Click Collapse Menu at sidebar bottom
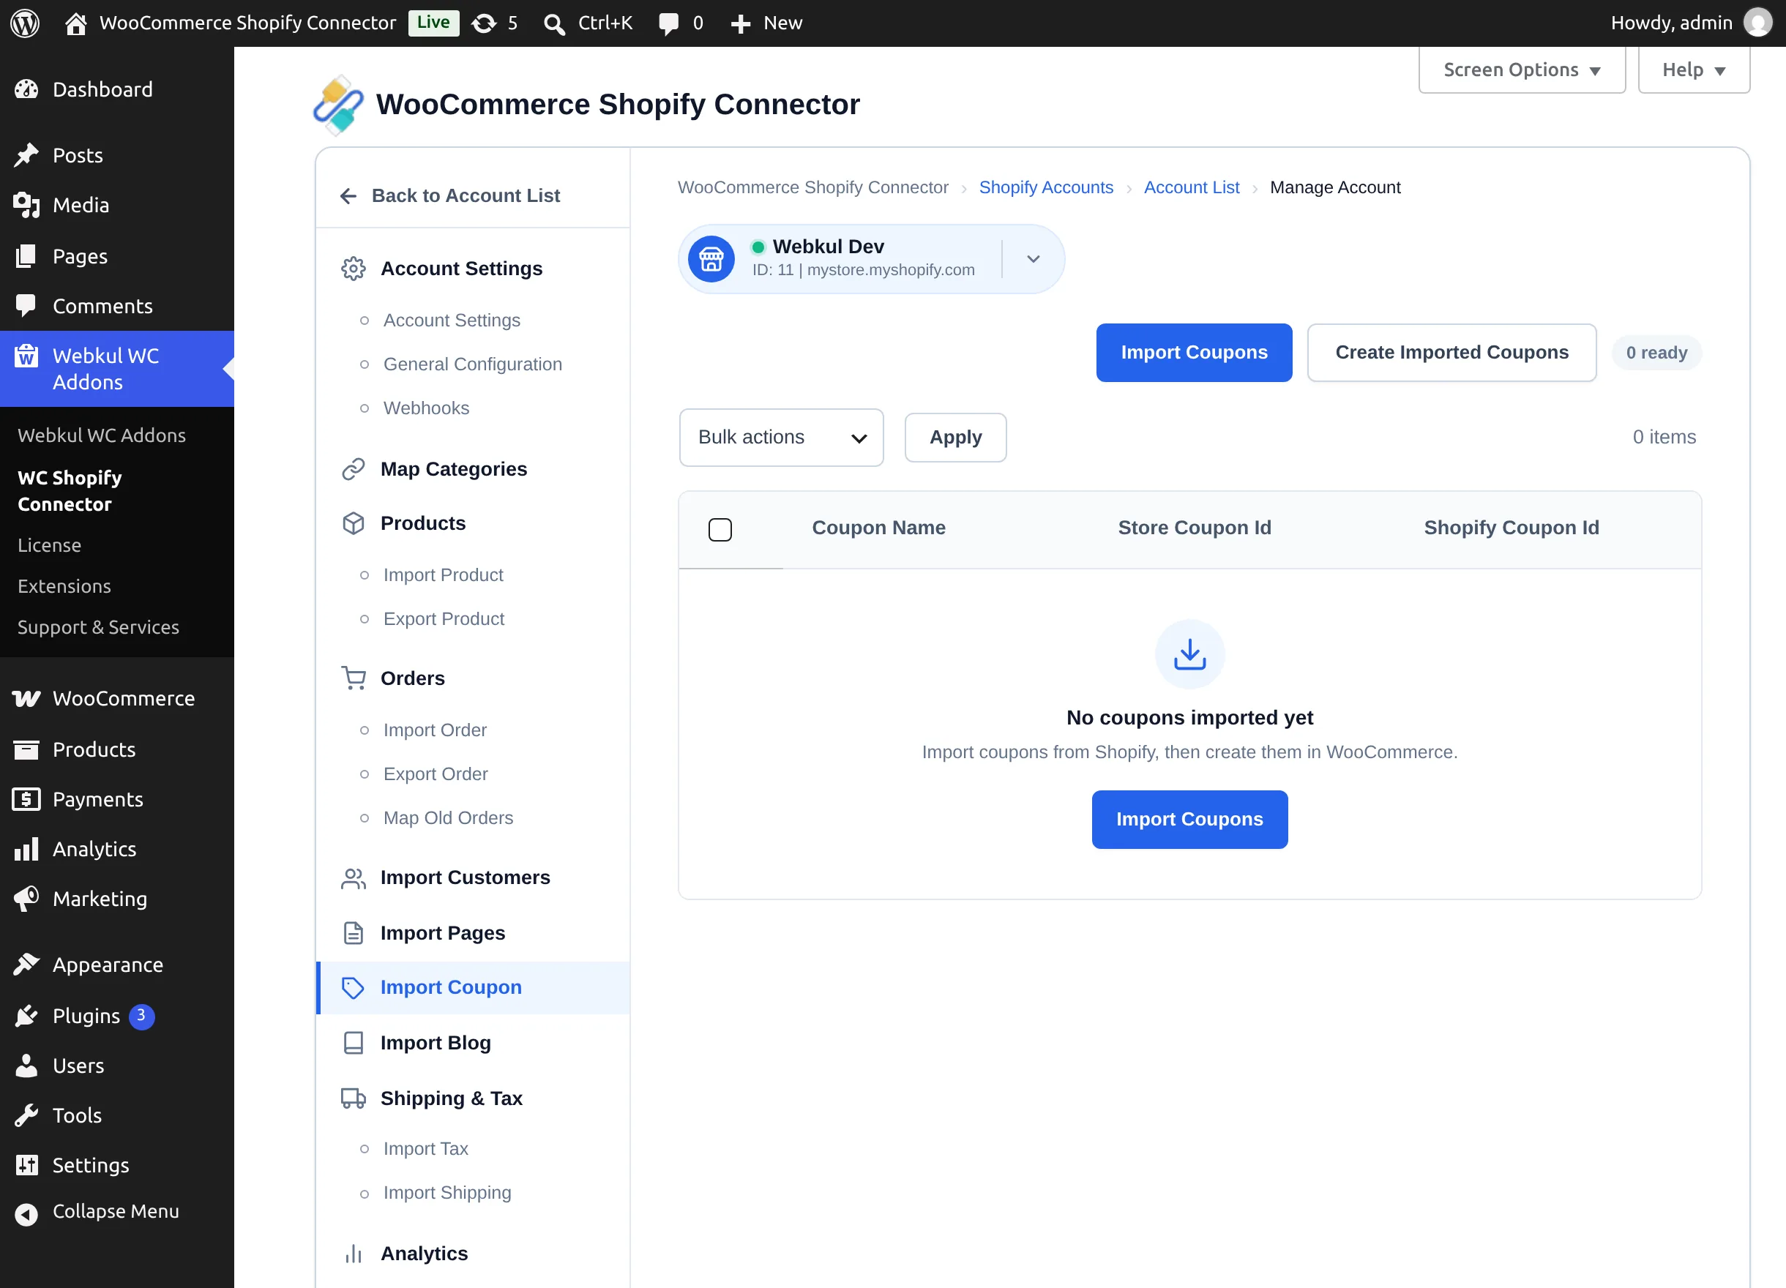The width and height of the screenshot is (1786, 1288). pyautogui.click(x=117, y=1213)
